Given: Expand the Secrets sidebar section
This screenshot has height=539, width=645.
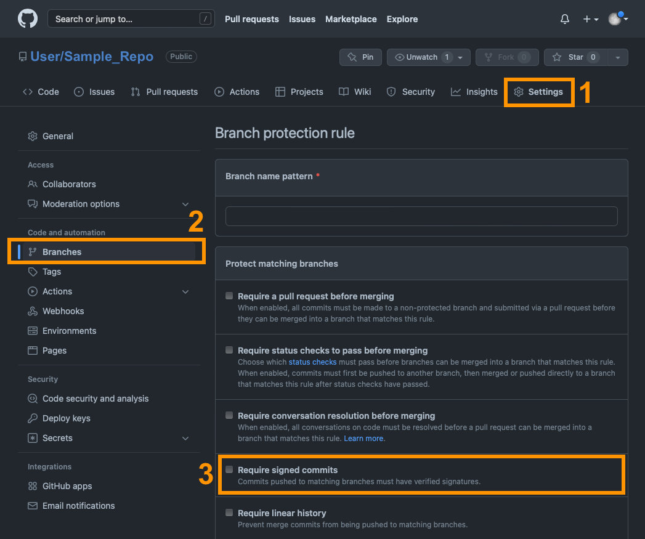Looking at the screenshot, I should pos(185,438).
